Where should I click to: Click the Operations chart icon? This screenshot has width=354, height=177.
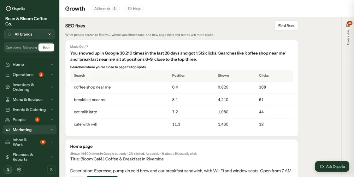(x=8, y=75)
